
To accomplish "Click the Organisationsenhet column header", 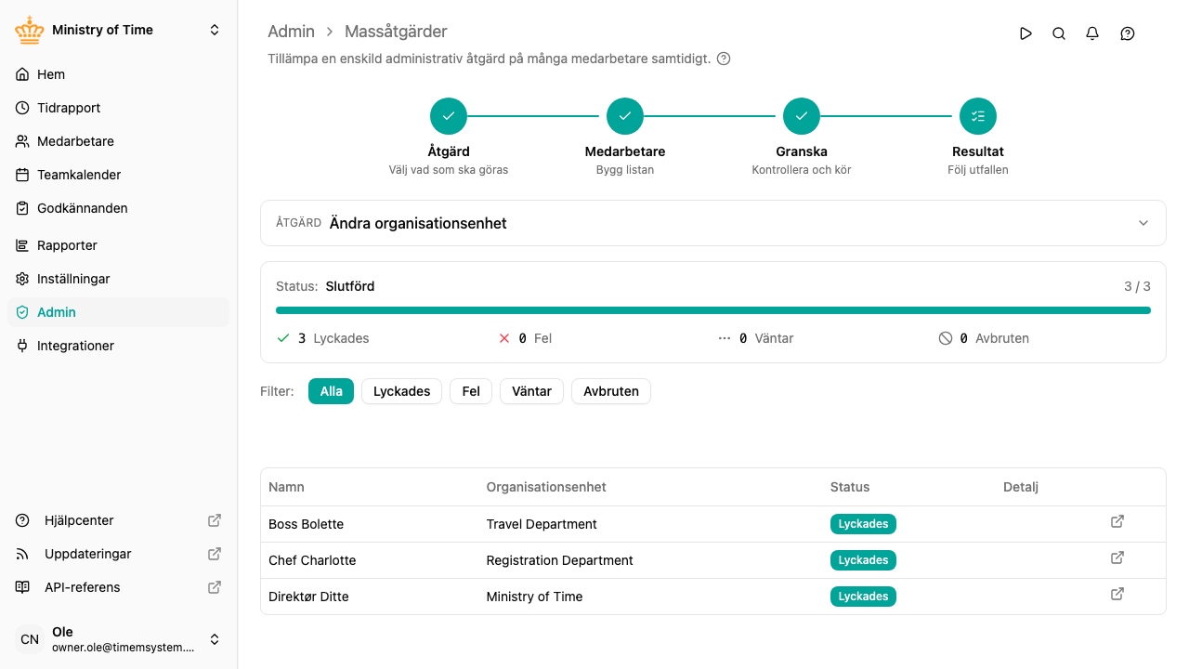I will 546,487.
